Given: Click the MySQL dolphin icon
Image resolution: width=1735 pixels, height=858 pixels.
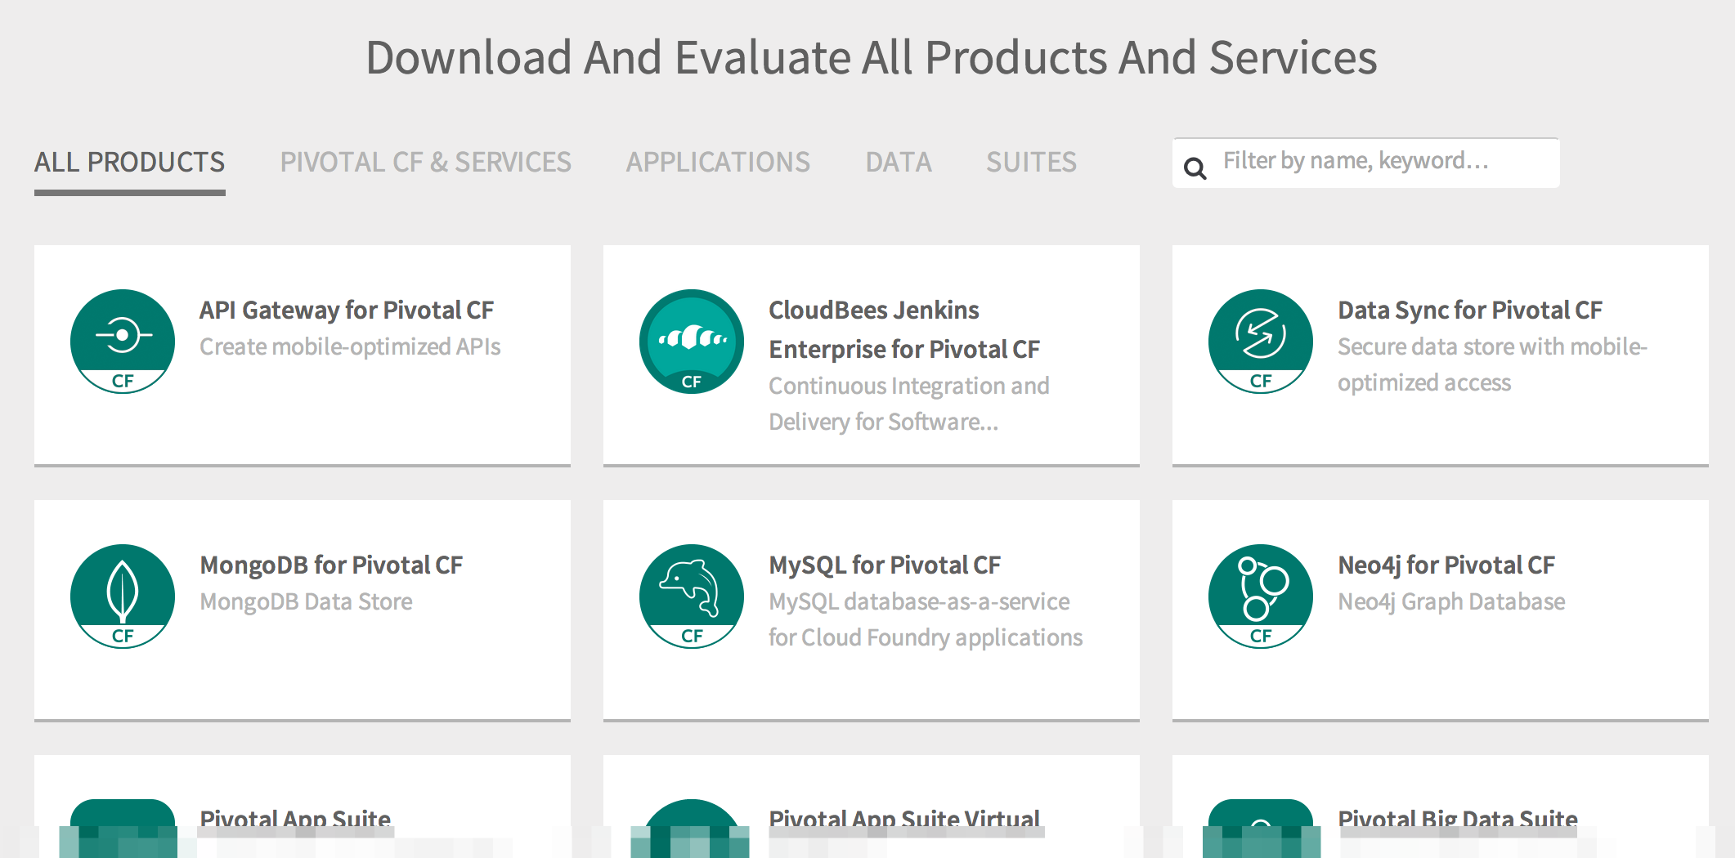Looking at the screenshot, I should pos(692,597).
